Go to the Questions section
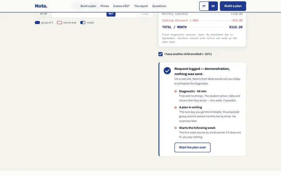281x175 pixels. tap(159, 6)
